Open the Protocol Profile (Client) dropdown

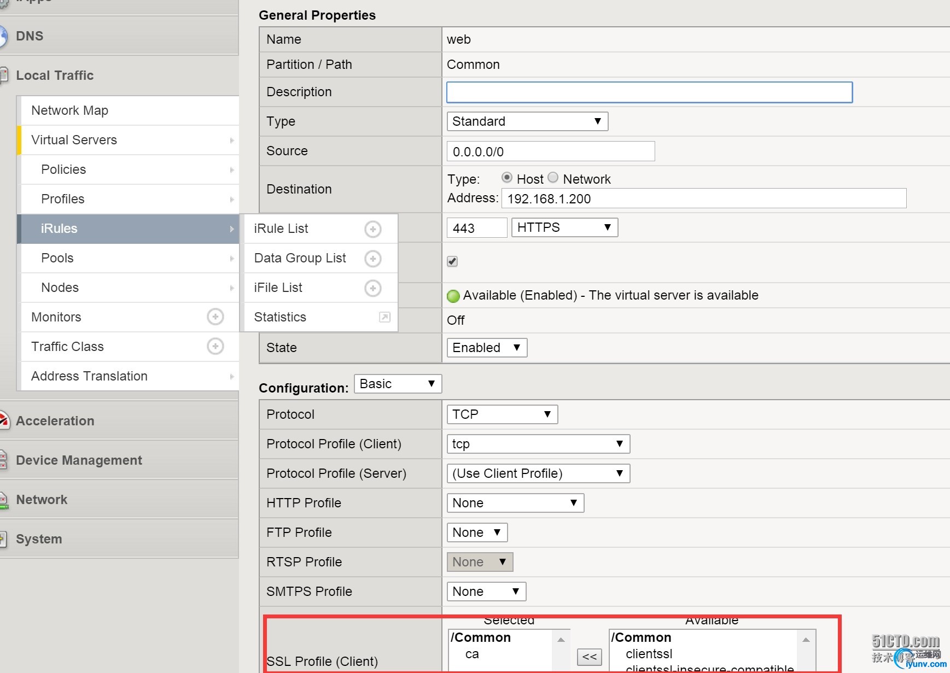click(x=538, y=444)
